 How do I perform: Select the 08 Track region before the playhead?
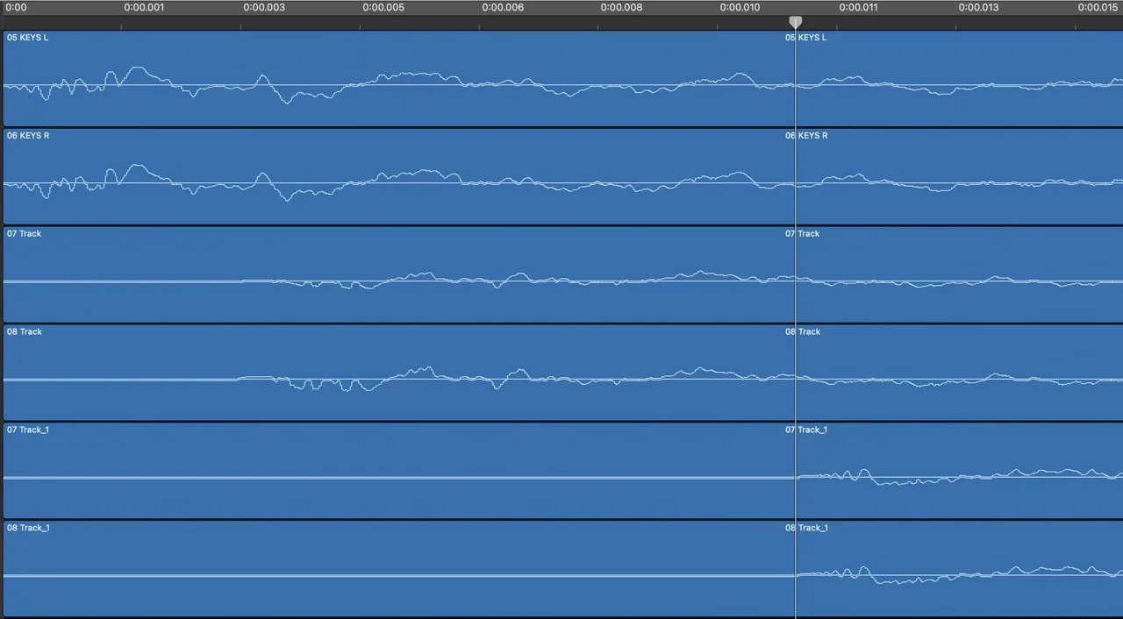pos(399,374)
